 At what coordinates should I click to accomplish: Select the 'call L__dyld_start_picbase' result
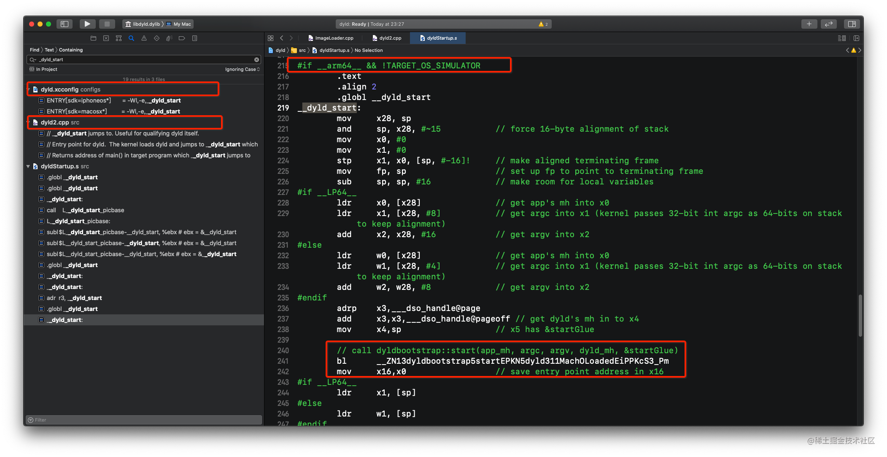coord(143,210)
